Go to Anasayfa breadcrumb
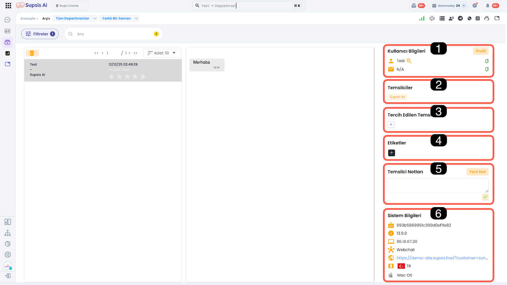This screenshot has height=285, width=507. (28, 18)
